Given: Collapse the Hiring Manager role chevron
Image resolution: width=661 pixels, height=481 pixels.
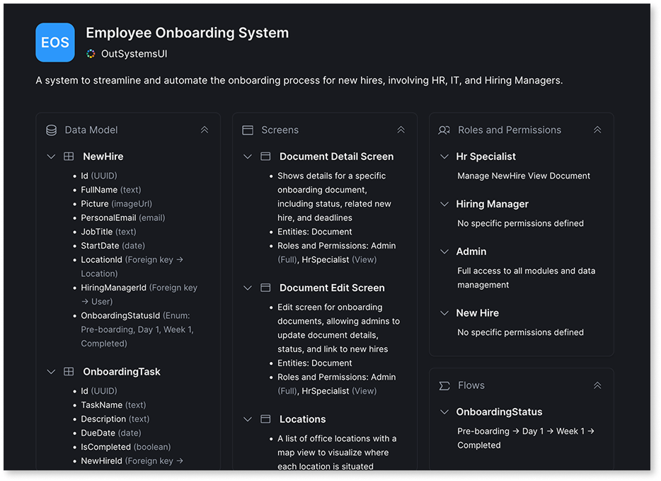Looking at the screenshot, I should (x=444, y=204).
